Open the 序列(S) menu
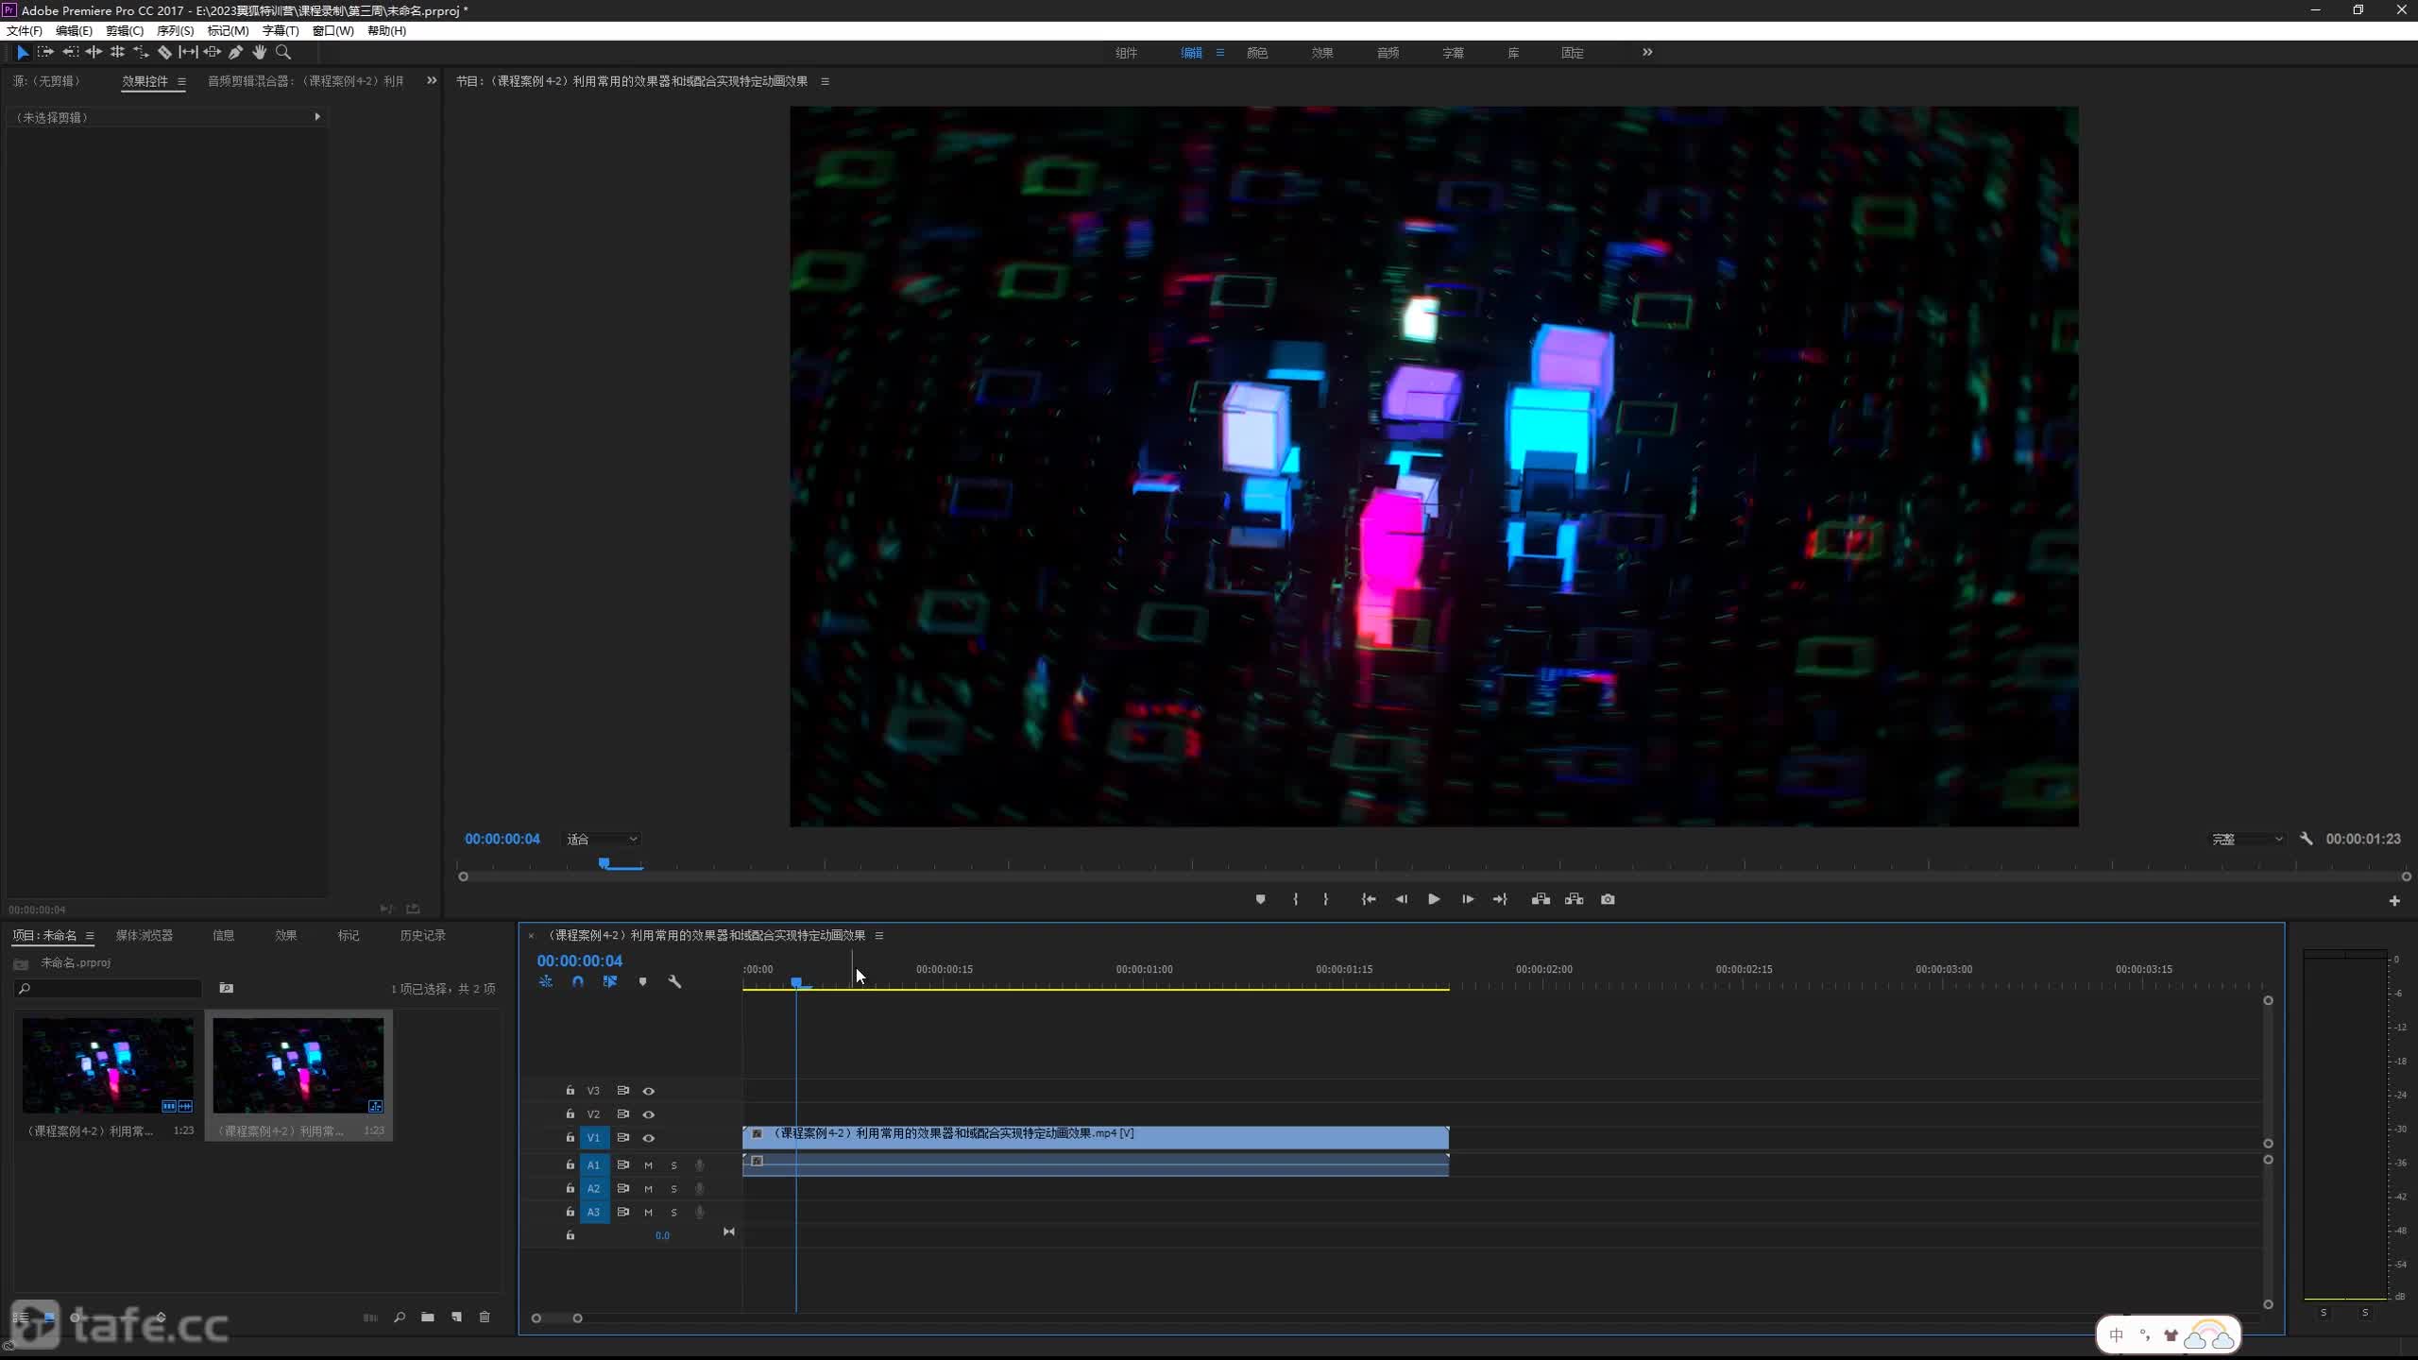The image size is (2418, 1360). (x=175, y=31)
